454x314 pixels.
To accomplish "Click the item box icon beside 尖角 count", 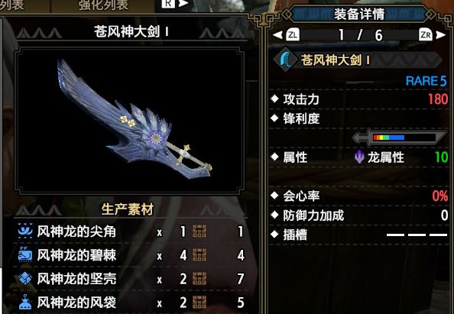I will 199,231.
